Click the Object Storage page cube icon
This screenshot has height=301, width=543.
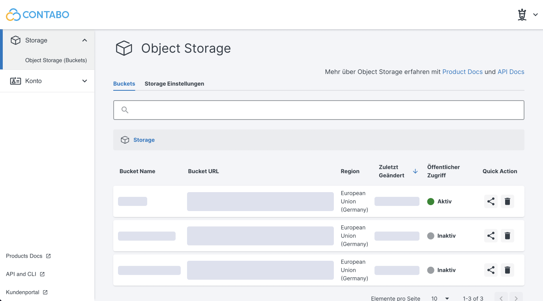[x=124, y=49]
